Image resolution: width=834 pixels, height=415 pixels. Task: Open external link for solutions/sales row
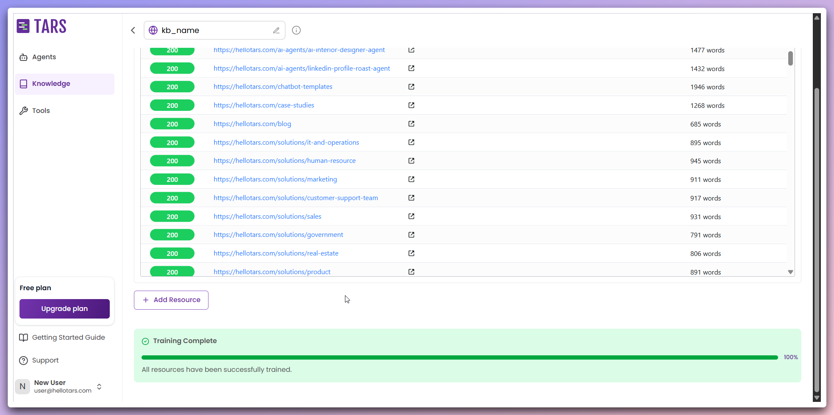pos(411,217)
